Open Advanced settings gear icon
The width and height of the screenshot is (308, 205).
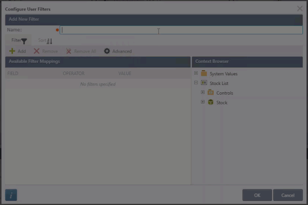tap(107, 51)
